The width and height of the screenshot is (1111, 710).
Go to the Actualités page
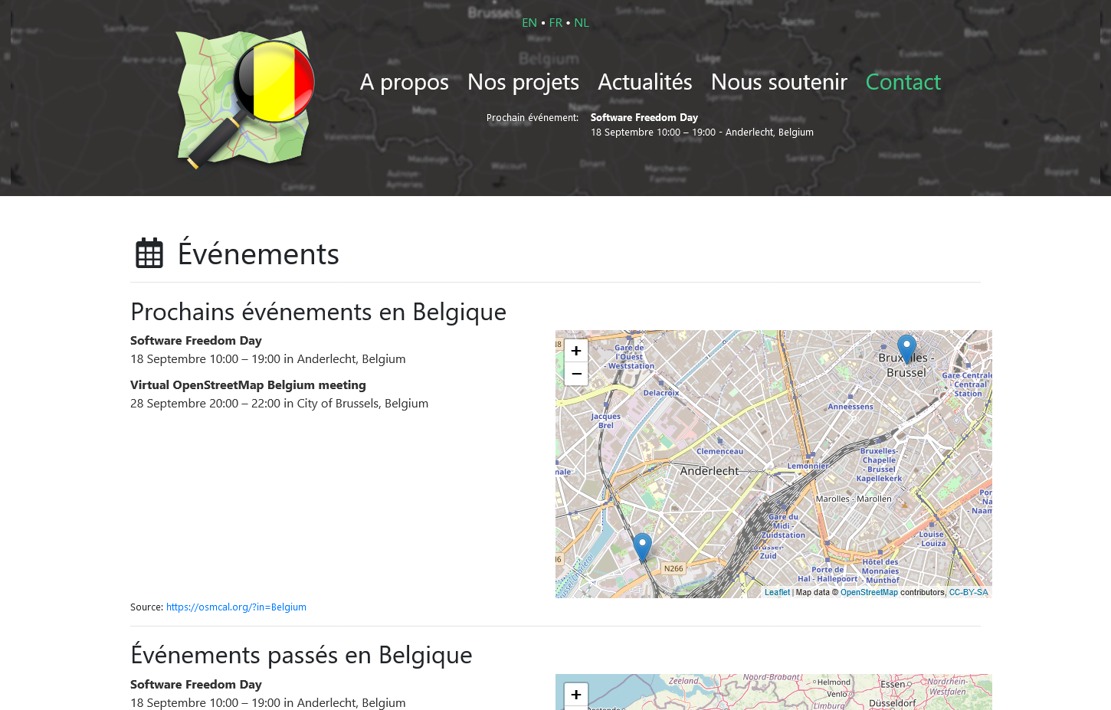click(x=644, y=82)
